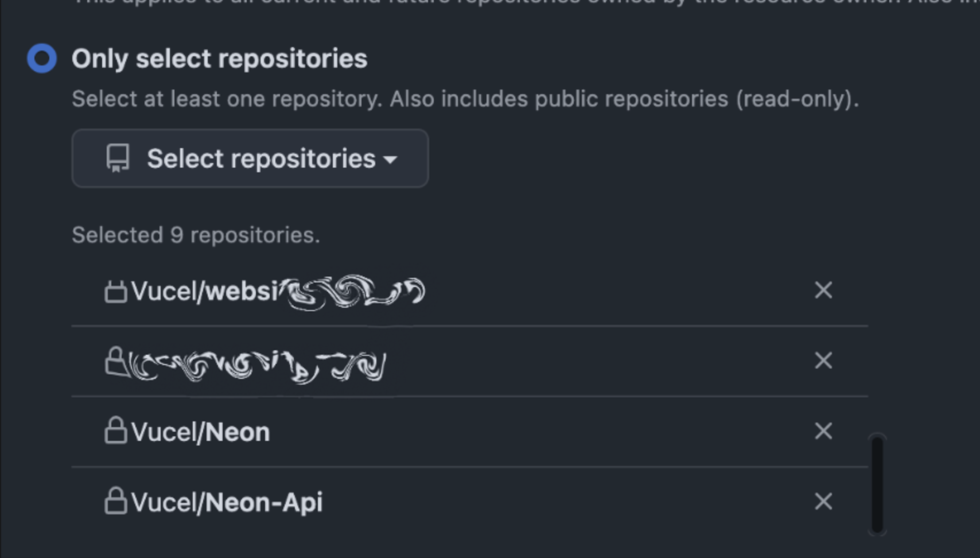The height and width of the screenshot is (558, 980).
Task: Click the caret arrow beside Select repositories
Action: [x=390, y=160]
